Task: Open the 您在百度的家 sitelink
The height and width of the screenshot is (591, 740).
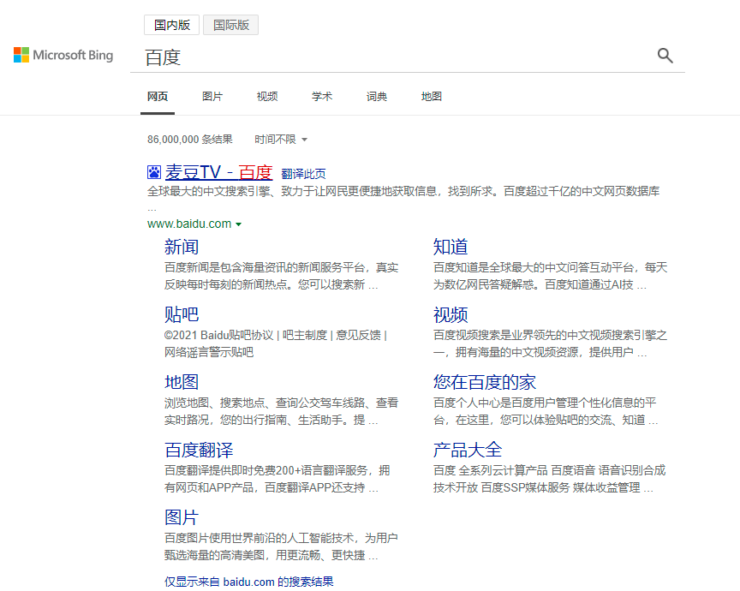Action: (x=485, y=382)
